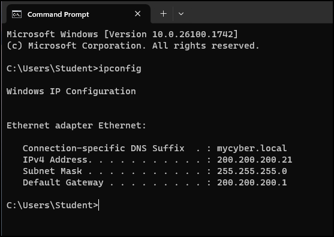Click the IPv4 Address label
The width and height of the screenshot is (334, 237).
58,160
